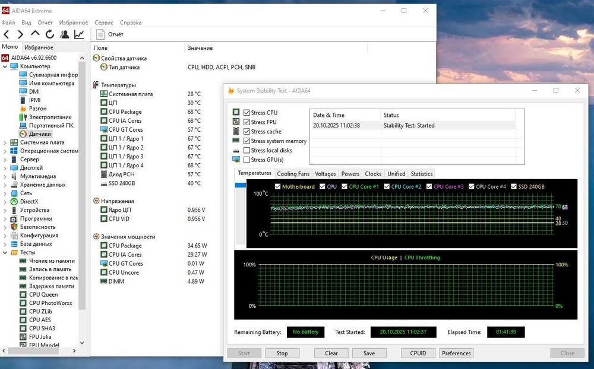The height and width of the screenshot is (369, 594).
Task: Click the Электропитание battery icon
Action: click(x=23, y=117)
